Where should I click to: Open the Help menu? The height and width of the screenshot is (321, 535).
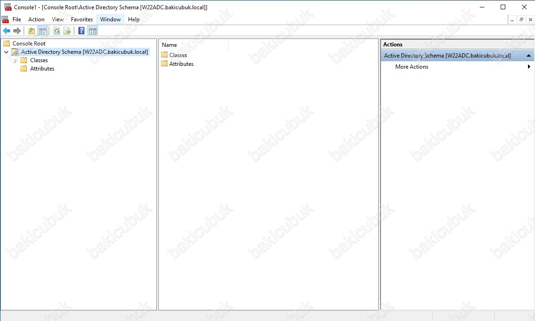pyautogui.click(x=134, y=19)
